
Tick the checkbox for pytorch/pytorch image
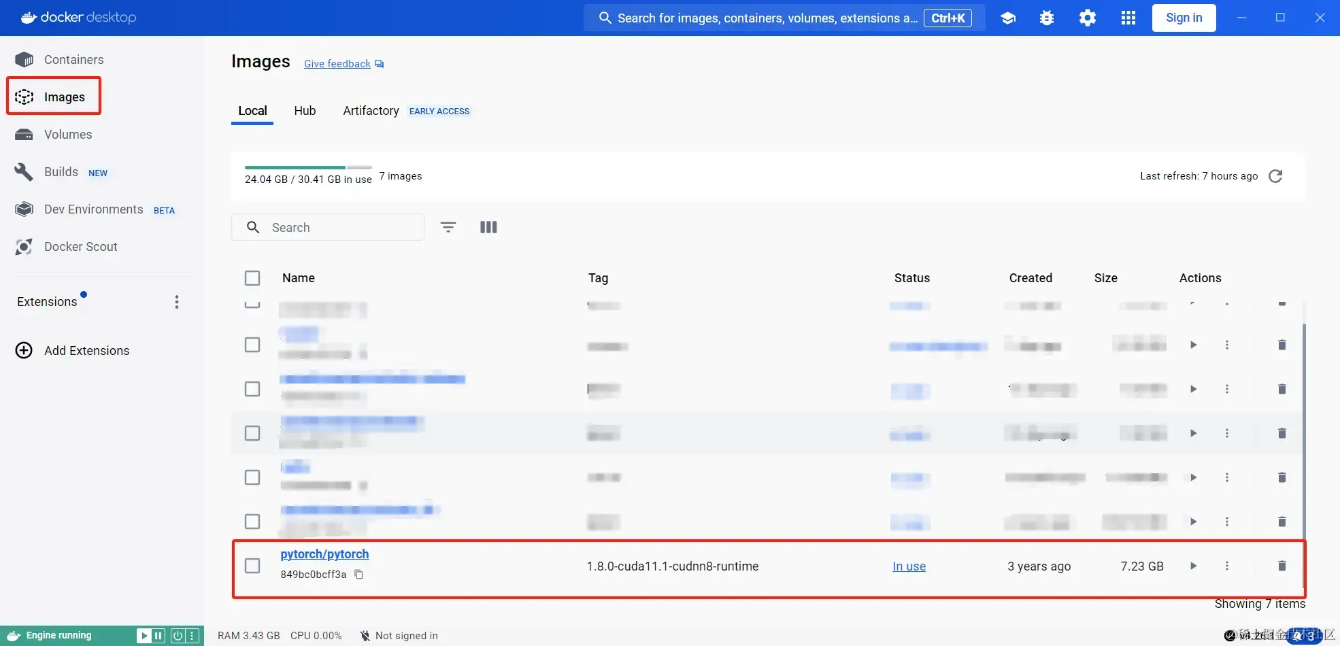pos(252,566)
